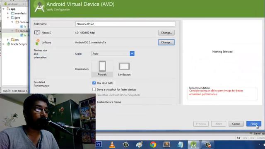265x149 pixels.
Task: Open Sublime Text from the taskbar
Action: [x=166, y=144]
